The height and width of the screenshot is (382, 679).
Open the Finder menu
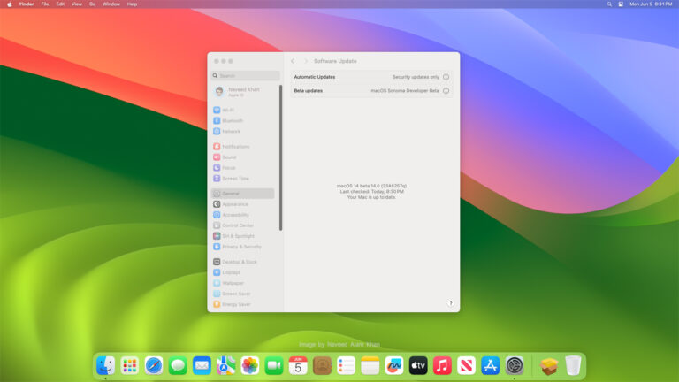27,4
